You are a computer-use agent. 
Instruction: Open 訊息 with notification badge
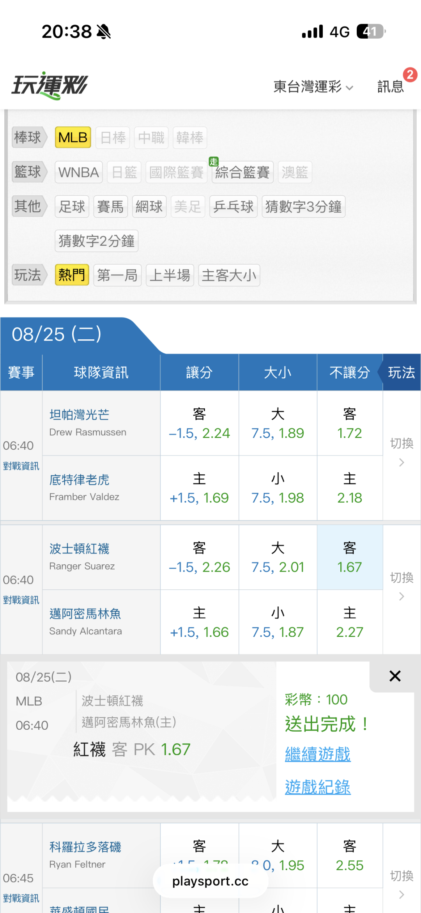391,86
